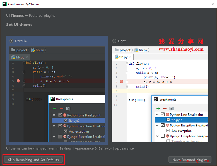
Task: Collapse Python Exception Breakpoint in Light preview
Action: click(157, 125)
